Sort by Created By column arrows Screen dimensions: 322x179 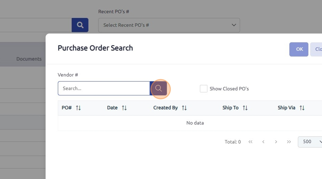(x=184, y=108)
